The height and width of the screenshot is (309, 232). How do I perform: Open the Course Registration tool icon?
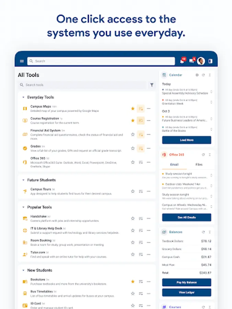tap(25, 121)
